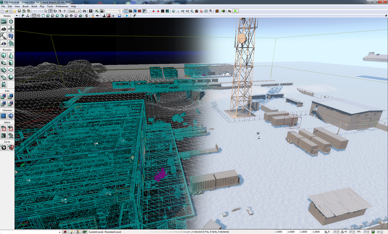The image size is (388, 234).
Task: Click the favorites star icon
Action: 15,11
